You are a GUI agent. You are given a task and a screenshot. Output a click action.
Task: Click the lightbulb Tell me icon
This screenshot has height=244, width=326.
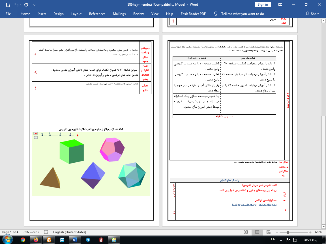[216, 14]
